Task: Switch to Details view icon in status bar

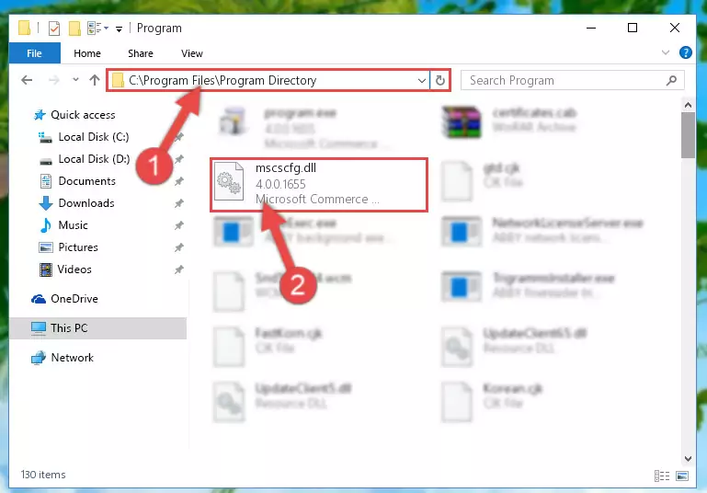Action: [x=662, y=476]
